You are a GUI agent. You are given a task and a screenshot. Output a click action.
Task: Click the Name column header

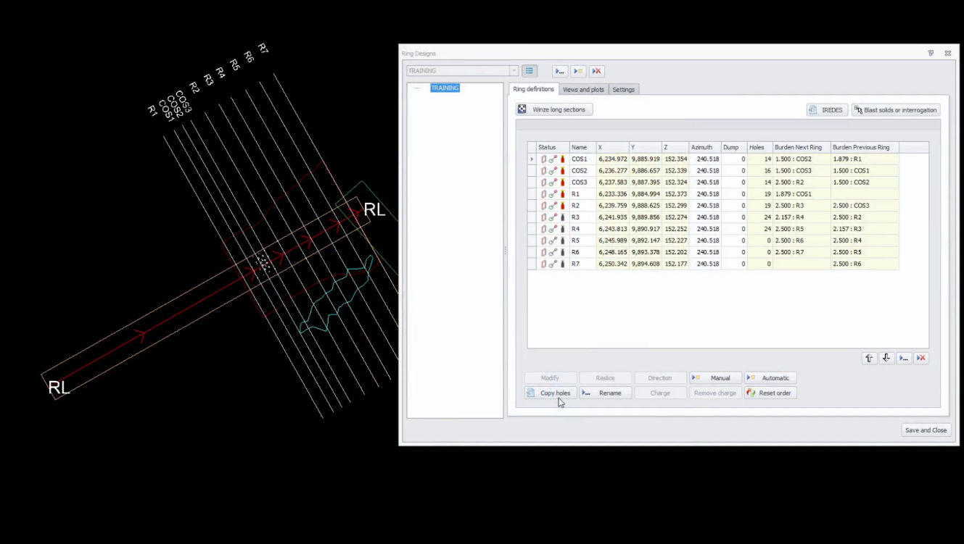pos(582,147)
